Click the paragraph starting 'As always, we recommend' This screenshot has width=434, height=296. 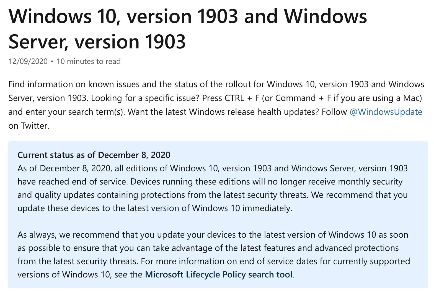click(x=214, y=255)
